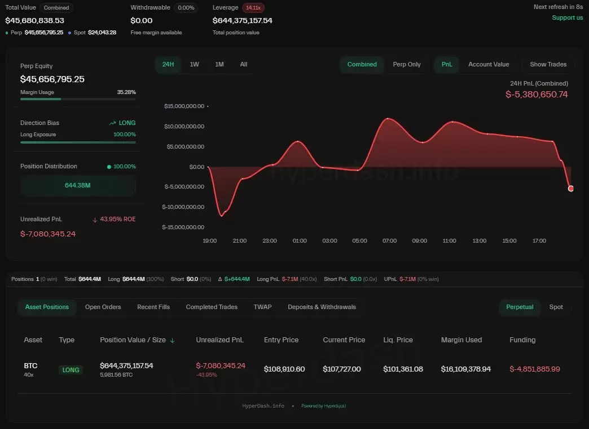Image resolution: width=589 pixels, height=429 pixels.
Task: Click the blue Spot dot under Total Value
Action: click(69, 33)
